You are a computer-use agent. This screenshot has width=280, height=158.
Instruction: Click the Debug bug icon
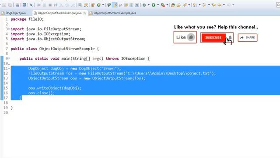tap(144, 5)
